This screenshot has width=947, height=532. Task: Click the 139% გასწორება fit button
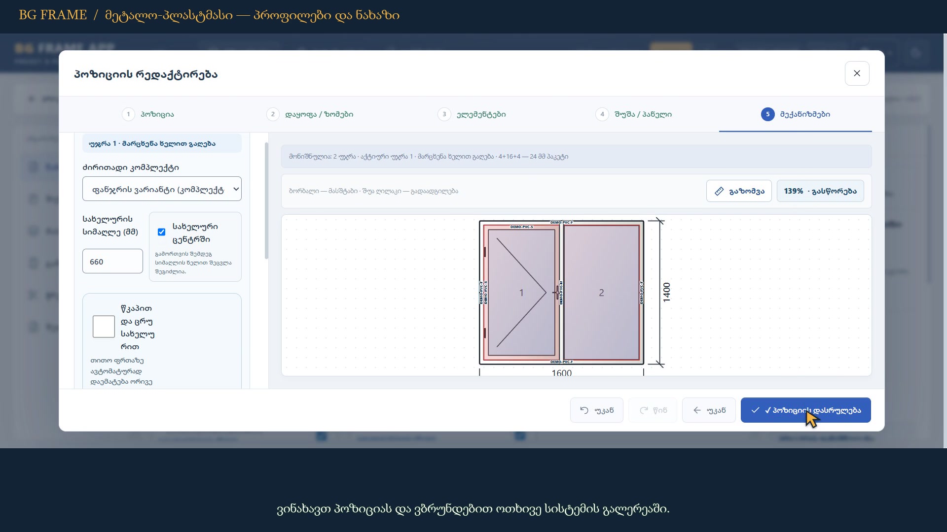click(x=820, y=191)
